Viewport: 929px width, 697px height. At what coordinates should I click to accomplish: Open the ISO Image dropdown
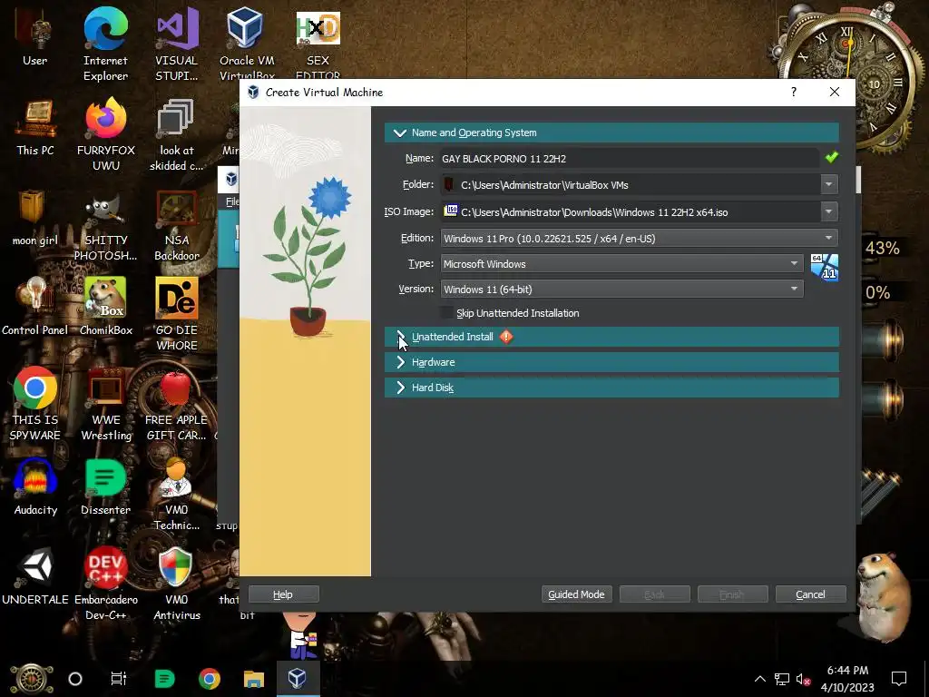(829, 211)
